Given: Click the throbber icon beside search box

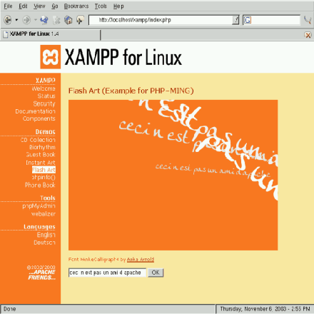Looking at the screenshot, I should pos(308,20).
